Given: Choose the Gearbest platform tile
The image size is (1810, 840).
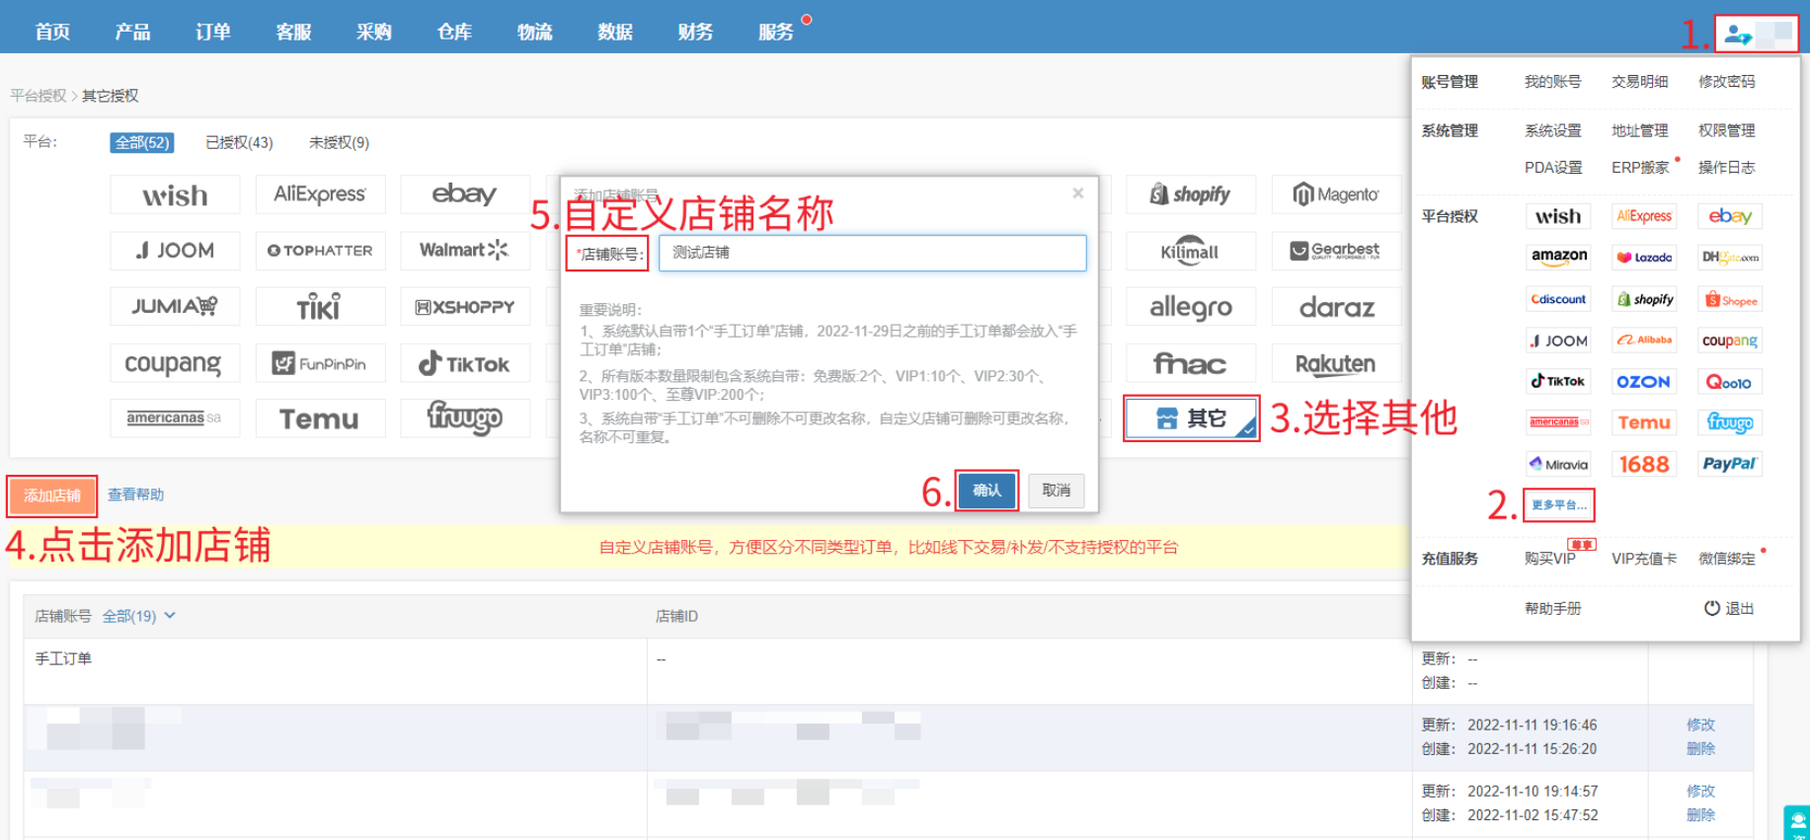Looking at the screenshot, I should [x=1336, y=251].
